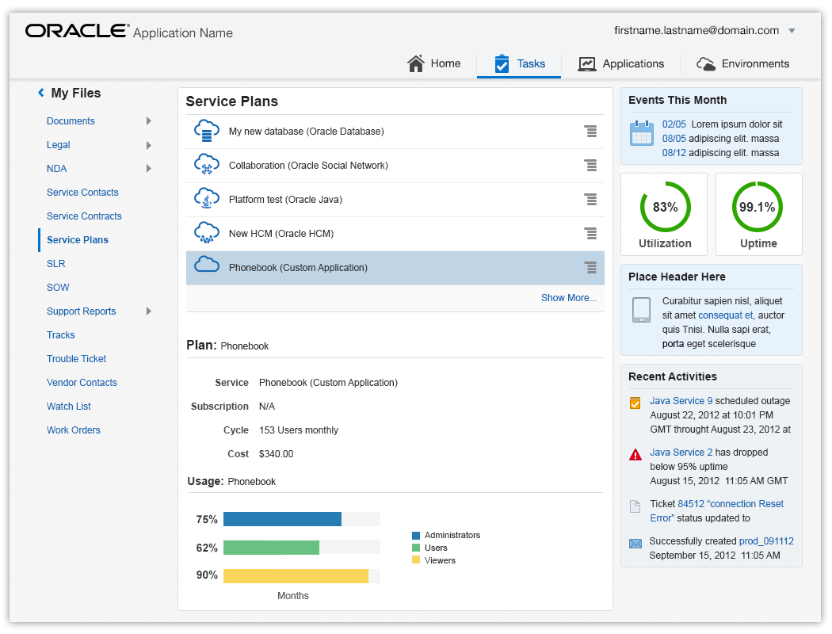The height and width of the screenshot is (634, 832).
Task: Click the Show More... link
Action: (x=568, y=298)
